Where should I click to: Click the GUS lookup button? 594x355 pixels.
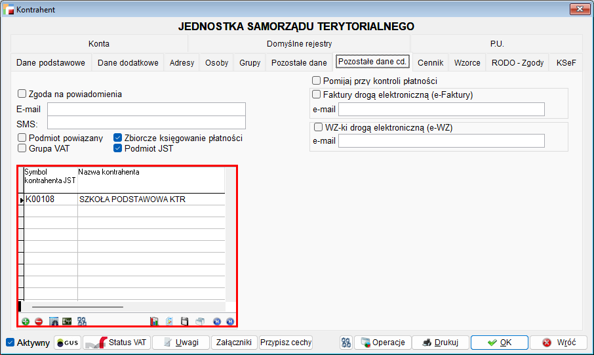click(x=68, y=343)
